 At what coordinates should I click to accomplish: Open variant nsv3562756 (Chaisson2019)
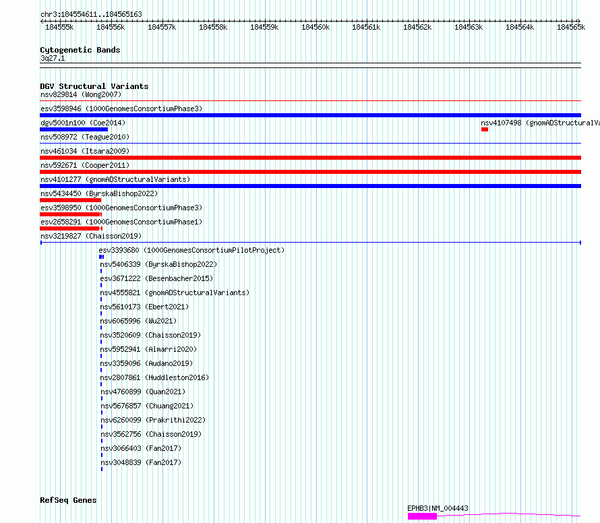pyautogui.click(x=151, y=434)
